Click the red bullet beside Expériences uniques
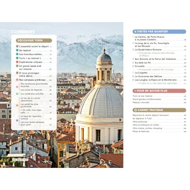The width and height of the screenshot is (190, 190). click(x=17, y=62)
